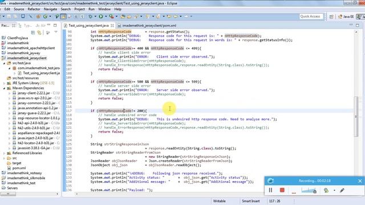The image size is (365, 205).
Task: Click the green New Java Class icon
Action: [x=45, y=17]
